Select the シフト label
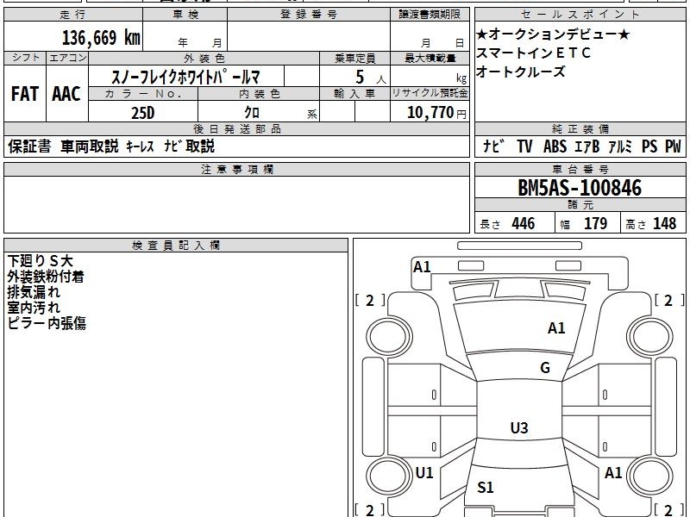690x517 pixels. [x=26, y=58]
